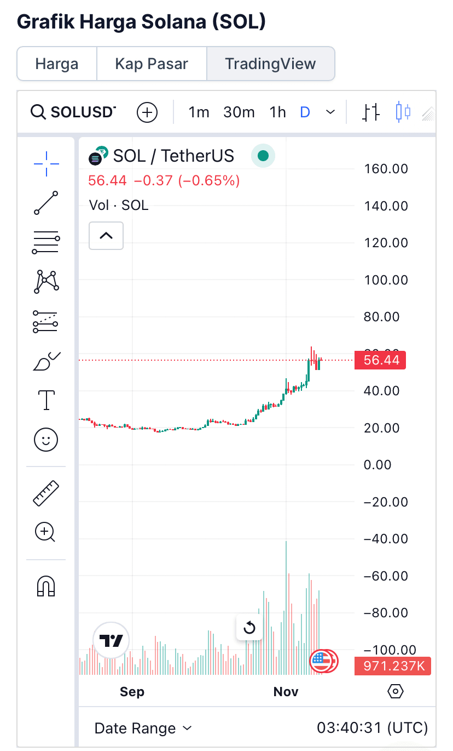
Task: Switch to the Kap Pasar tab
Action: [152, 64]
